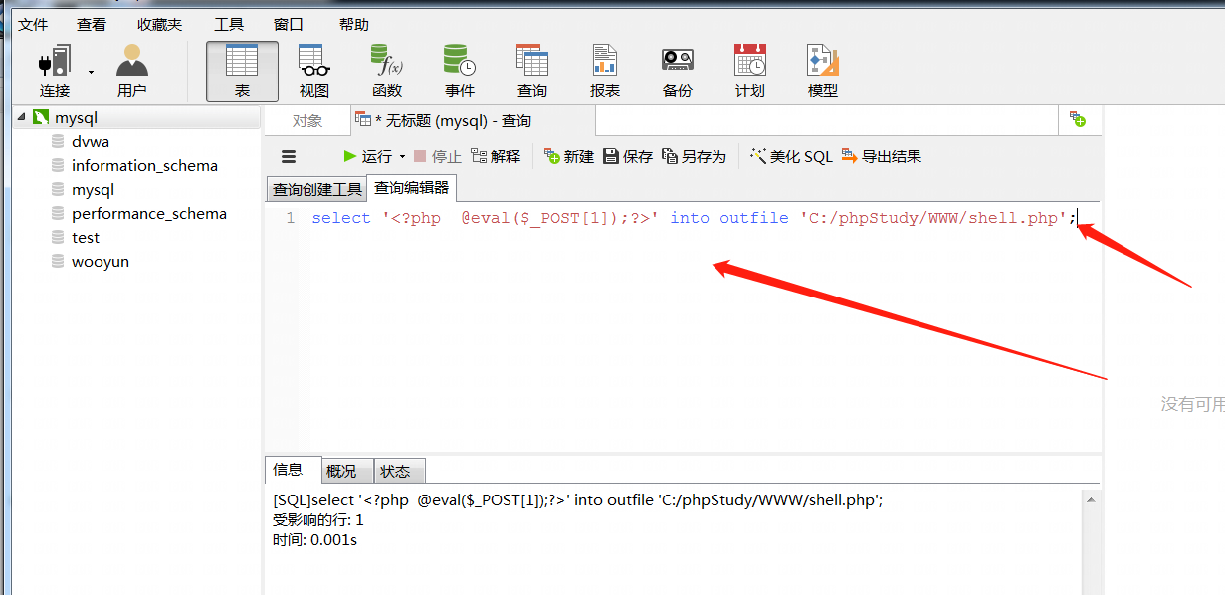Click the '时间: 0.001s' message line

314,540
